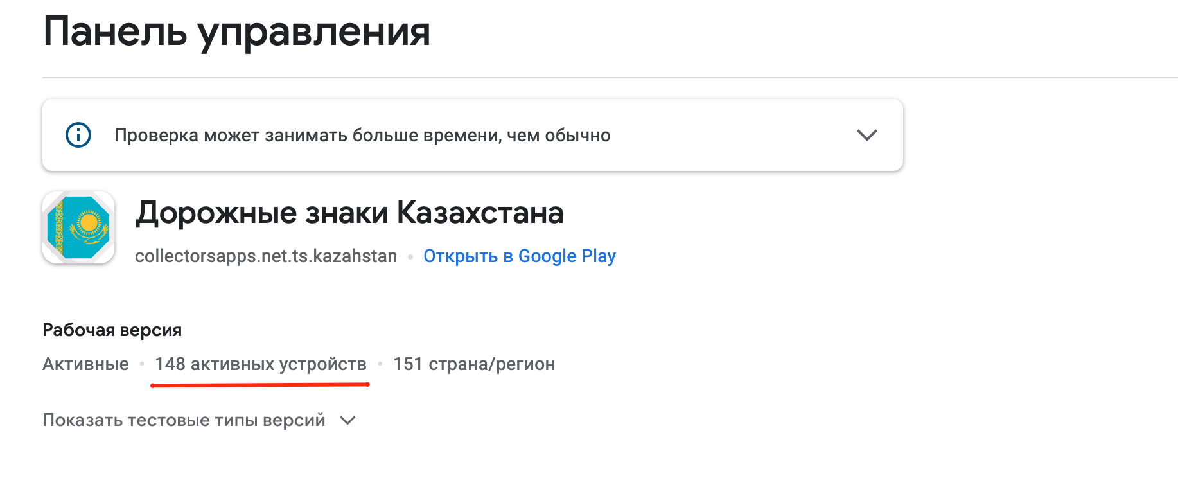This screenshot has height=478, width=1178.
Task: Click the chevron beside Показать тестовые типы версий
Action: point(347,420)
